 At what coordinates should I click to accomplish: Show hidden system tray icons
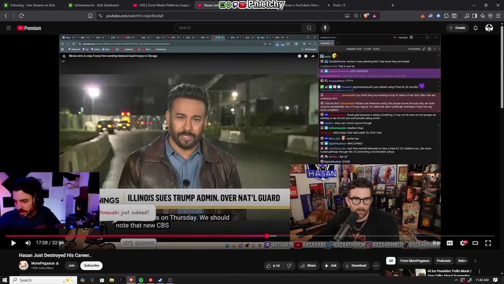click(456, 280)
